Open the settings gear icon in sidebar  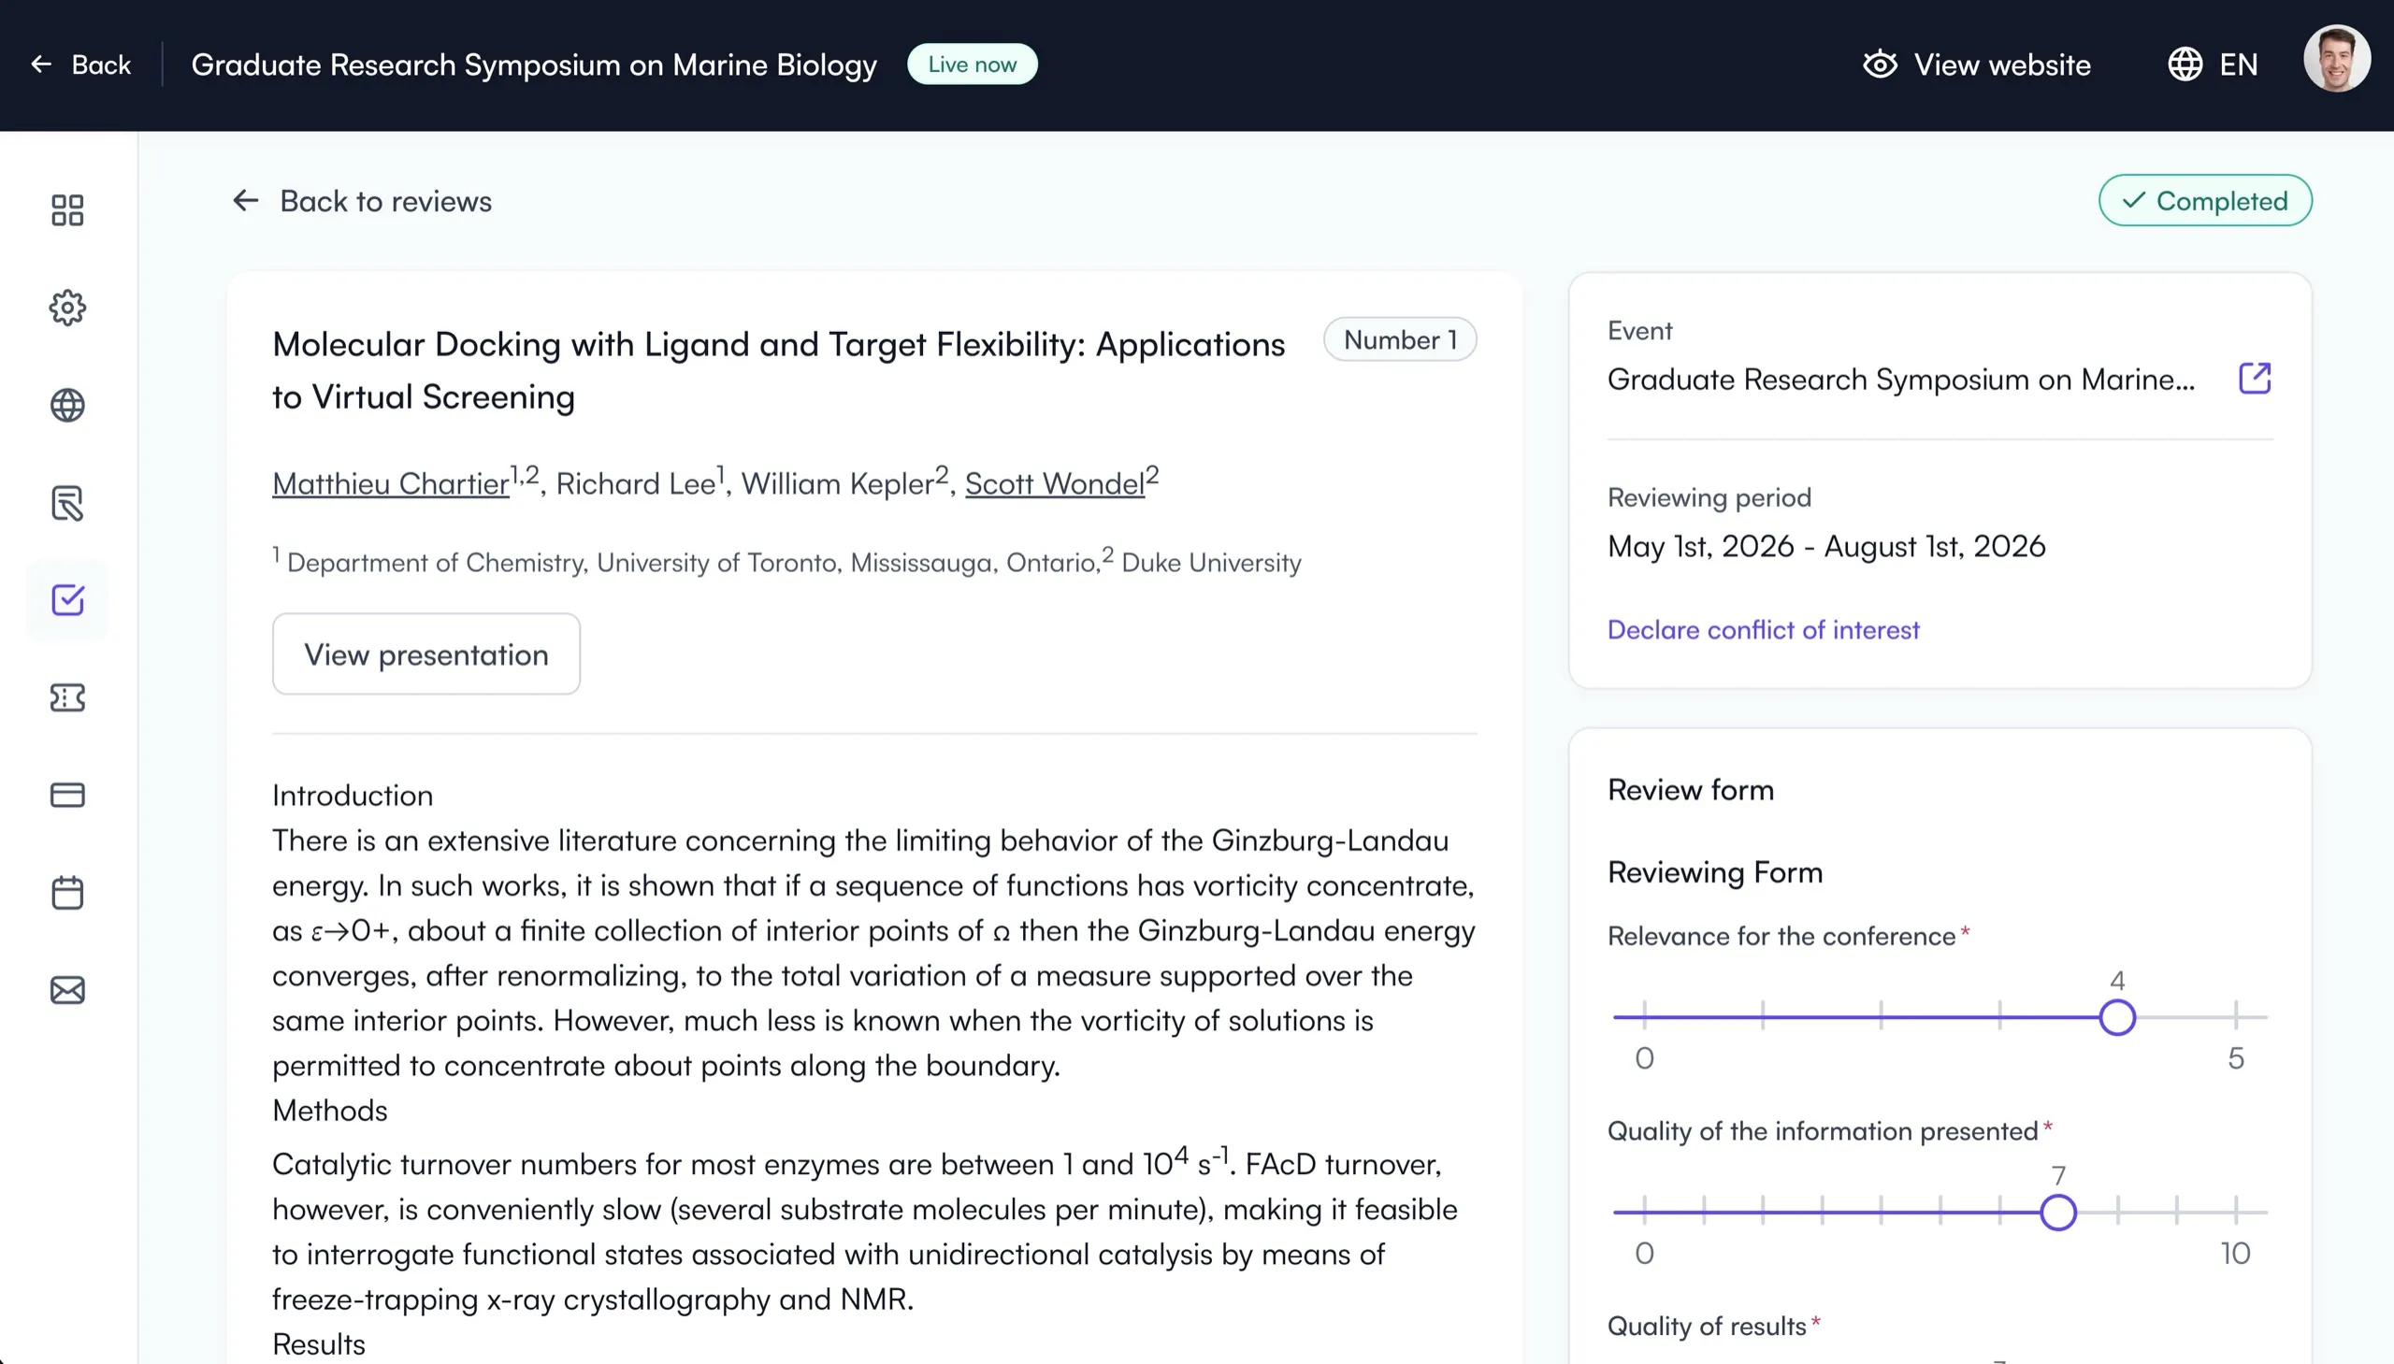67,308
